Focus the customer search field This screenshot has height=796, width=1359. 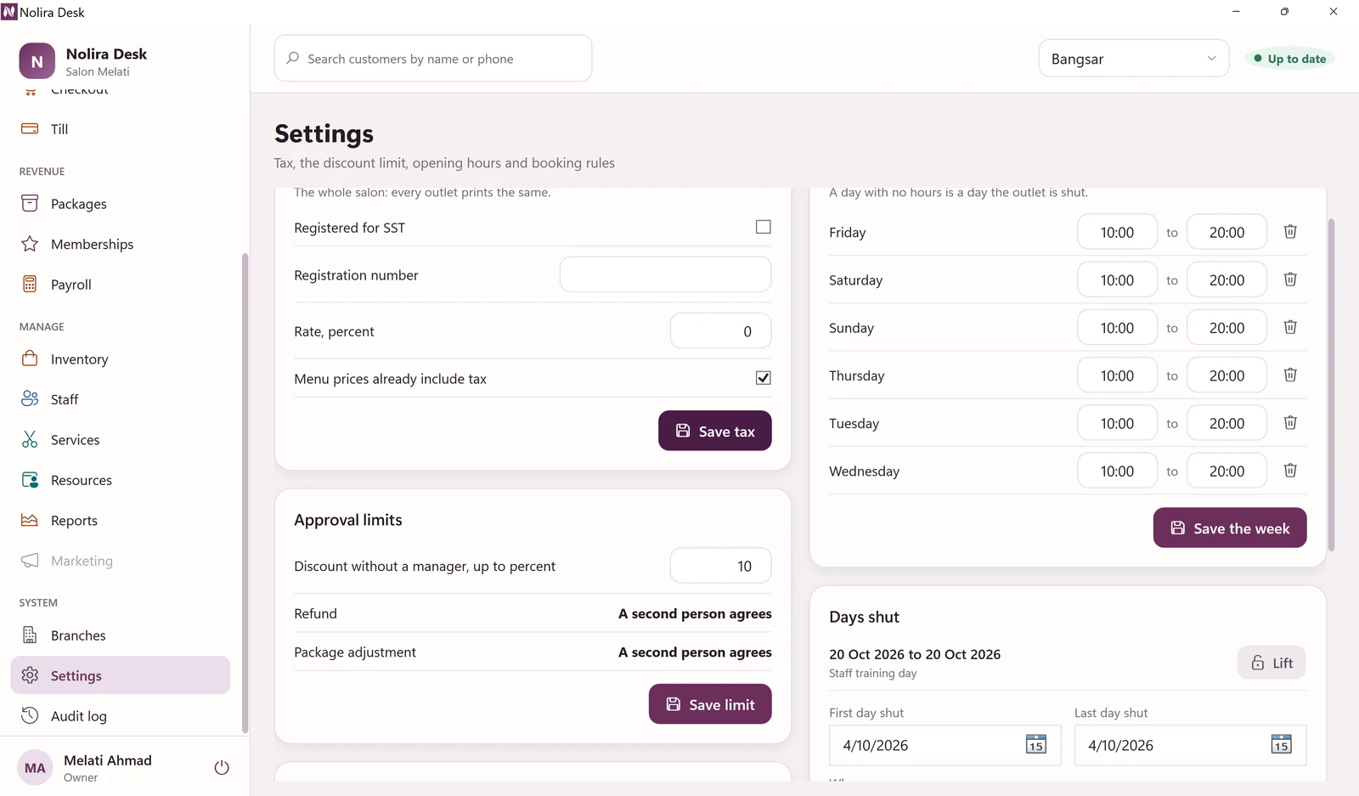pos(433,59)
